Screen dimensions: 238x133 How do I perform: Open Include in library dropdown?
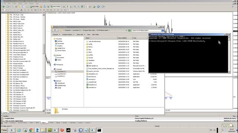click(x=68, y=34)
